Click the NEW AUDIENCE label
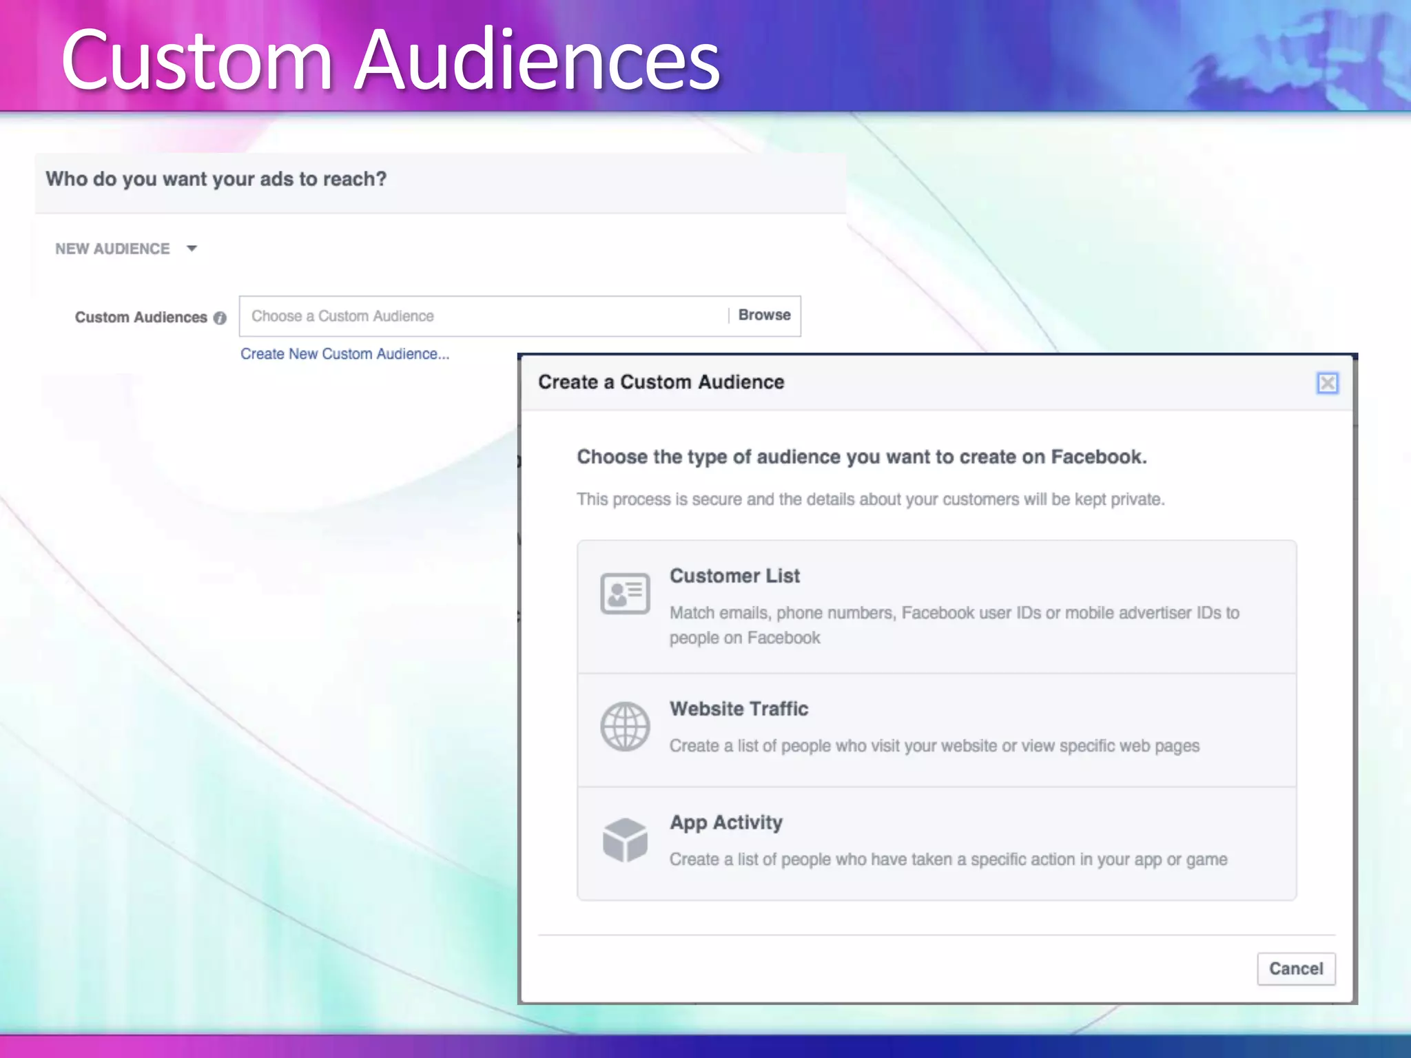The image size is (1411, 1058). pyautogui.click(x=112, y=249)
